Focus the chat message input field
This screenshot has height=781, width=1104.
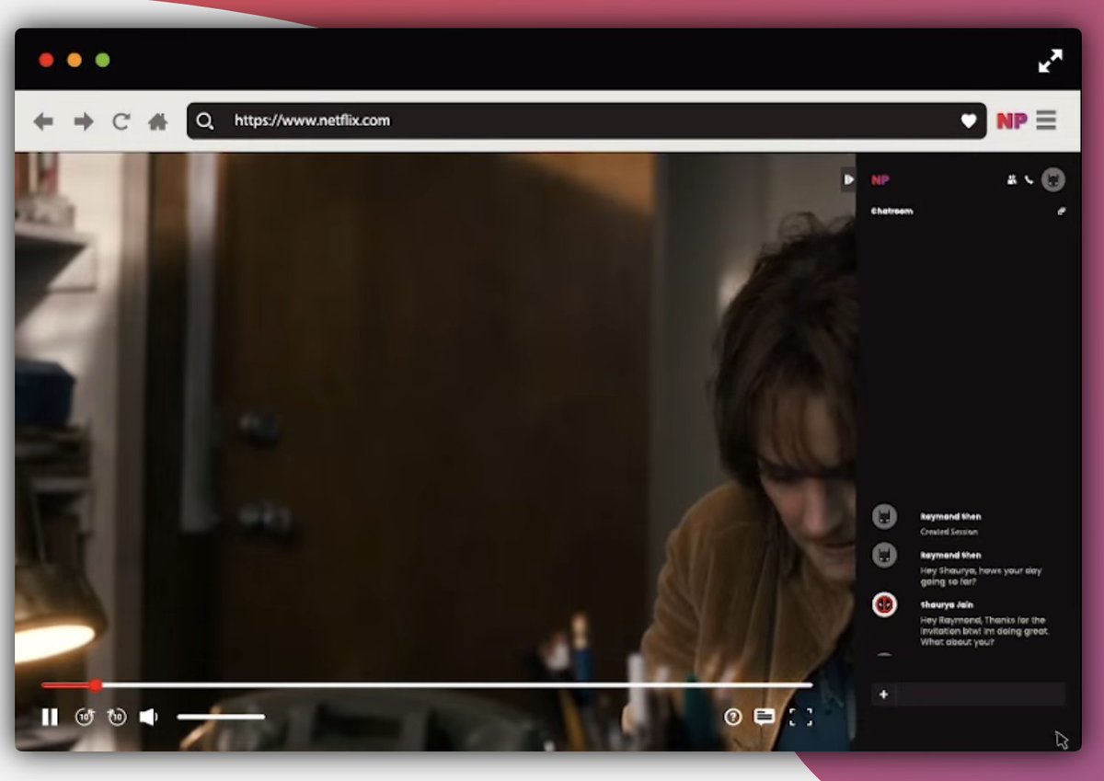pyautogui.click(x=980, y=695)
